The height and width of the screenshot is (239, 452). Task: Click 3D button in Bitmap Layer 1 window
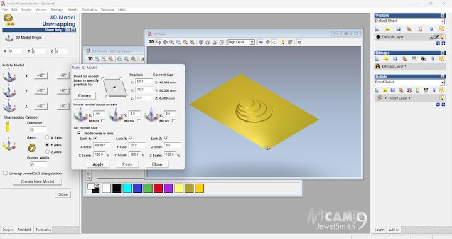click(90, 59)
